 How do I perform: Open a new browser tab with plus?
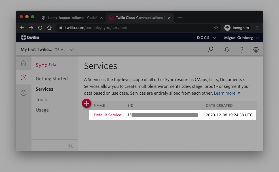point(180,18)
